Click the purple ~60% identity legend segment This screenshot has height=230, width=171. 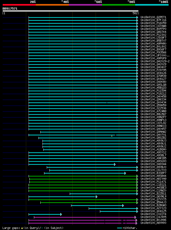point(85,5)
